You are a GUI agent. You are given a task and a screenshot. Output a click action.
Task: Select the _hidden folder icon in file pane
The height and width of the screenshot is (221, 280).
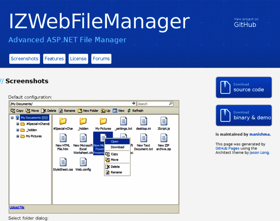point(83,122)
